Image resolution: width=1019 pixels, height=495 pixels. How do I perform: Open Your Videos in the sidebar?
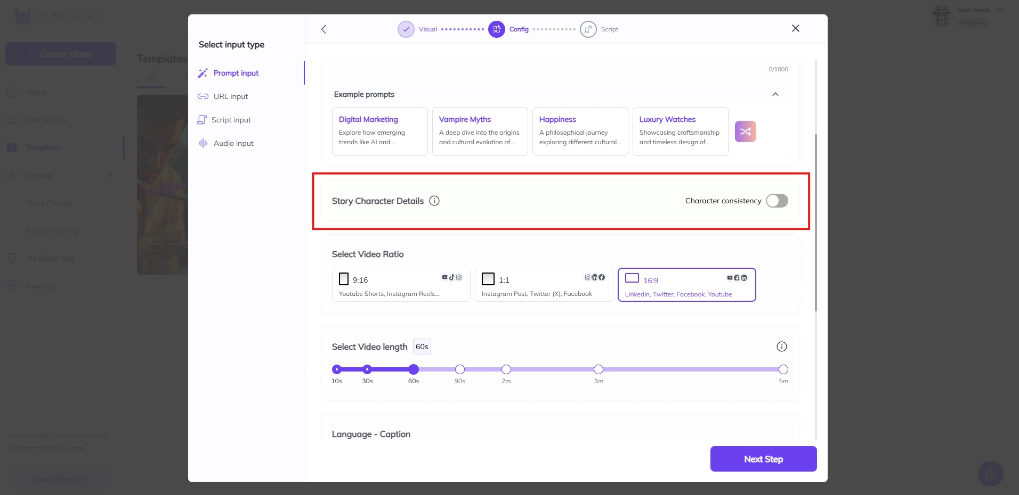click(46, 120)
